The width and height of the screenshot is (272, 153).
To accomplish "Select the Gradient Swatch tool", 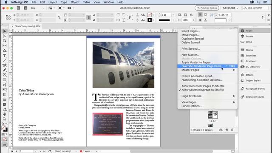I will point(5,94).
